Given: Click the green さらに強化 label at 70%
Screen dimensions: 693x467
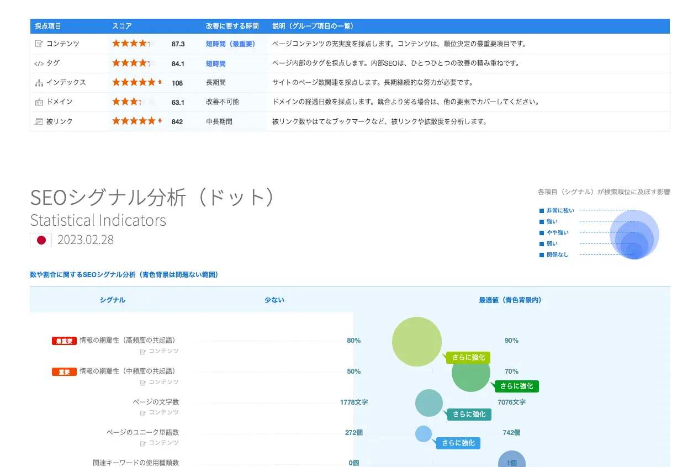Looking at the screenshot, I should click(516, 386).
